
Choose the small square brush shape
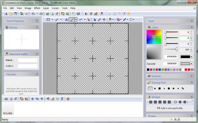[155, 88]
